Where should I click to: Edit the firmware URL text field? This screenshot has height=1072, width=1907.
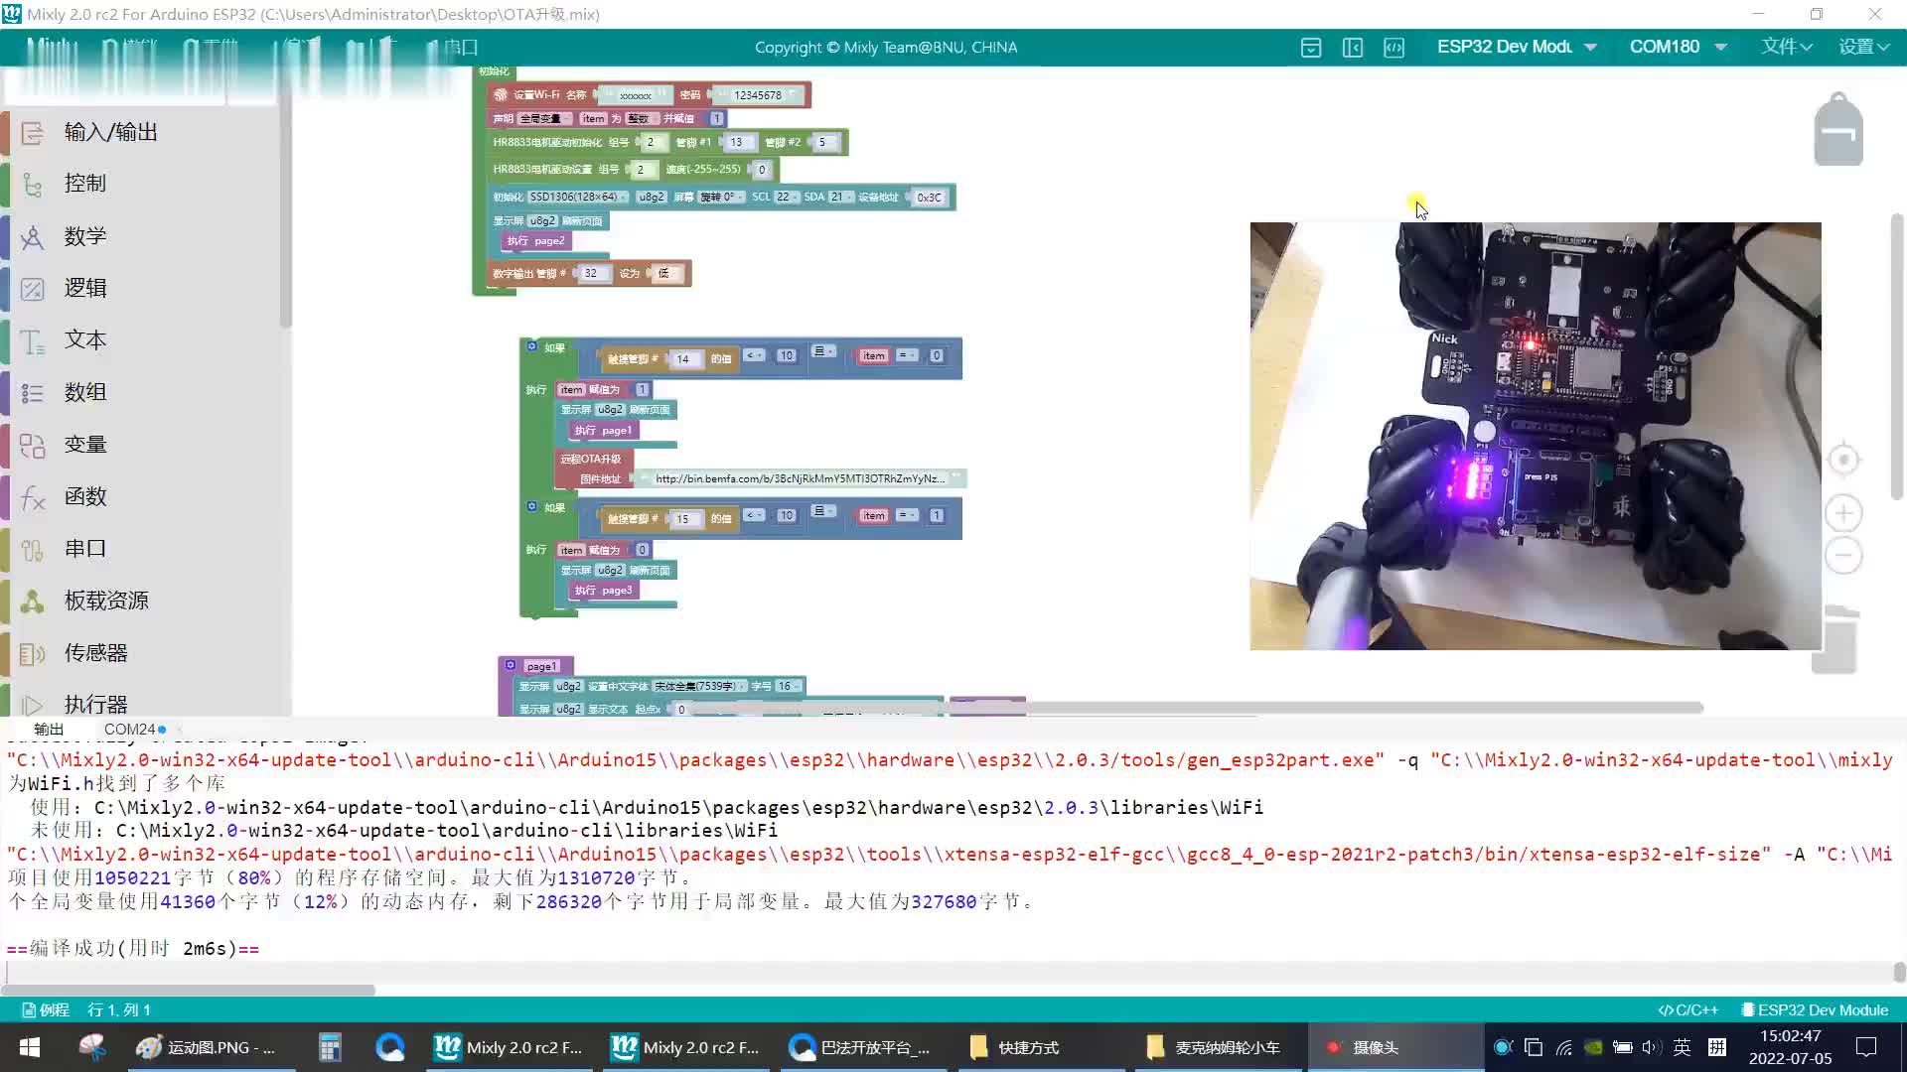pyautogui.click(x=800, y=478)
